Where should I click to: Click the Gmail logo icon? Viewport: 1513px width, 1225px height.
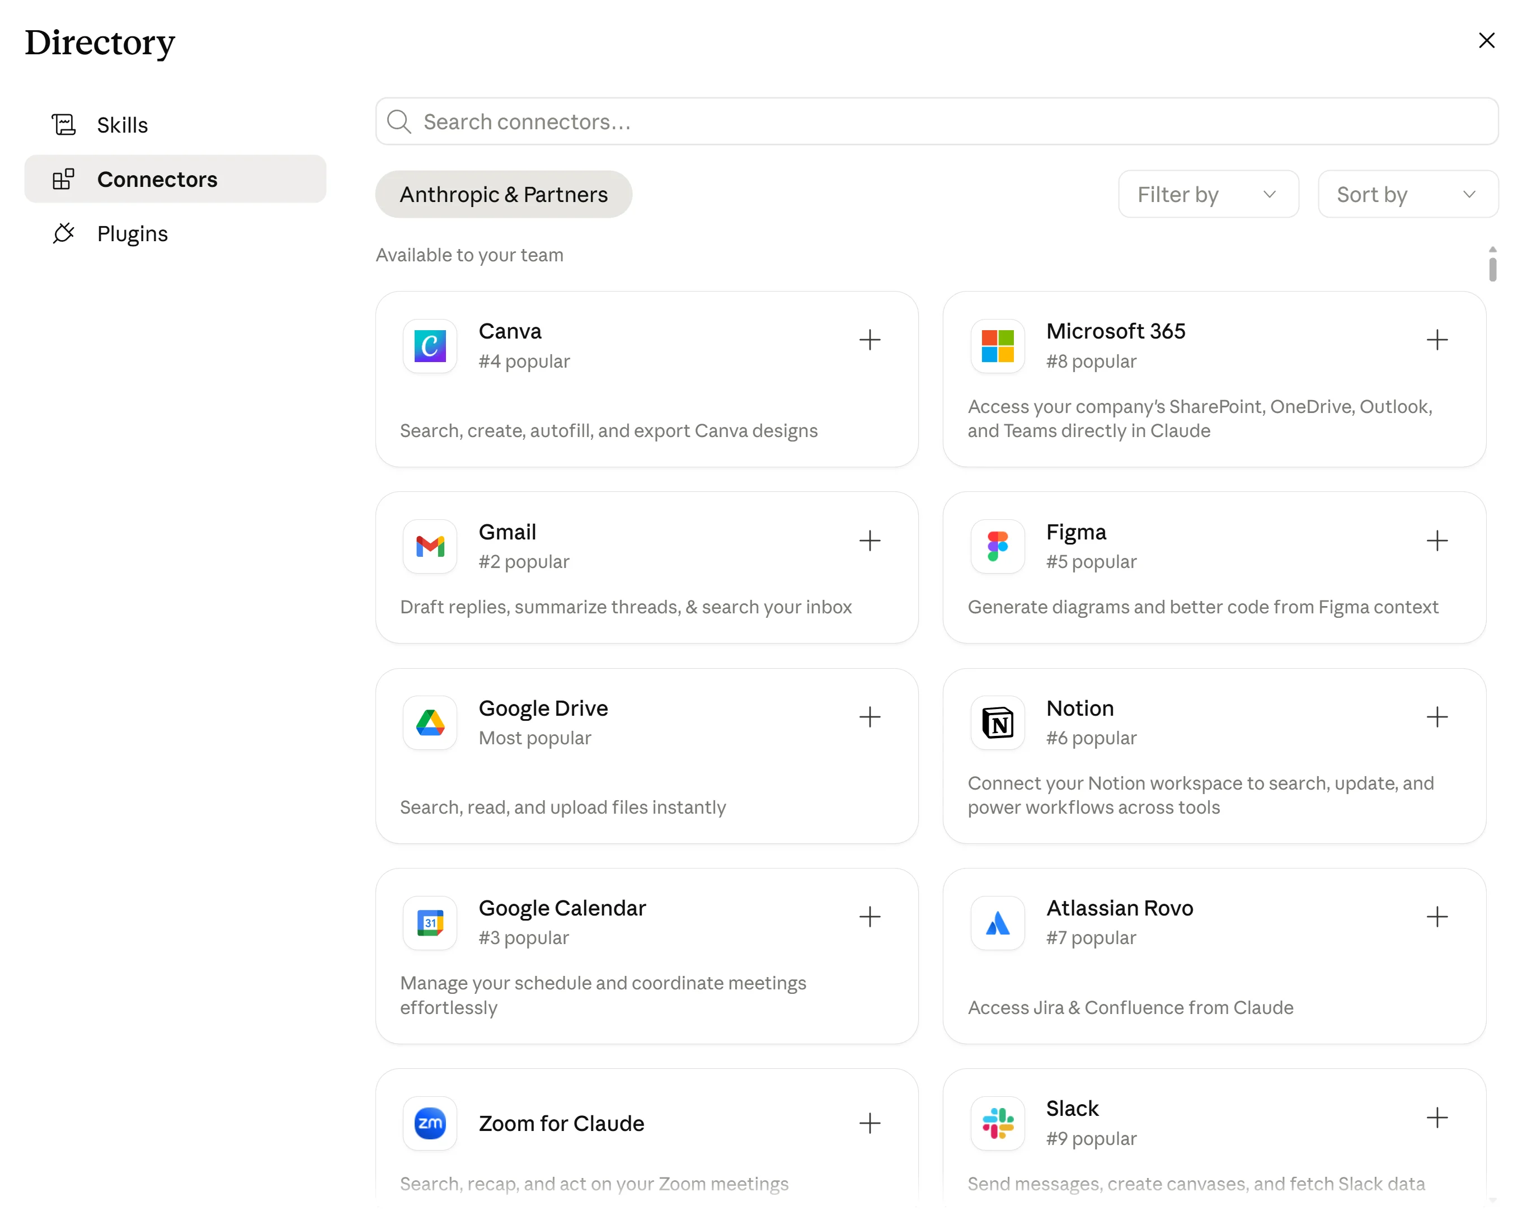tap(430, 546)
